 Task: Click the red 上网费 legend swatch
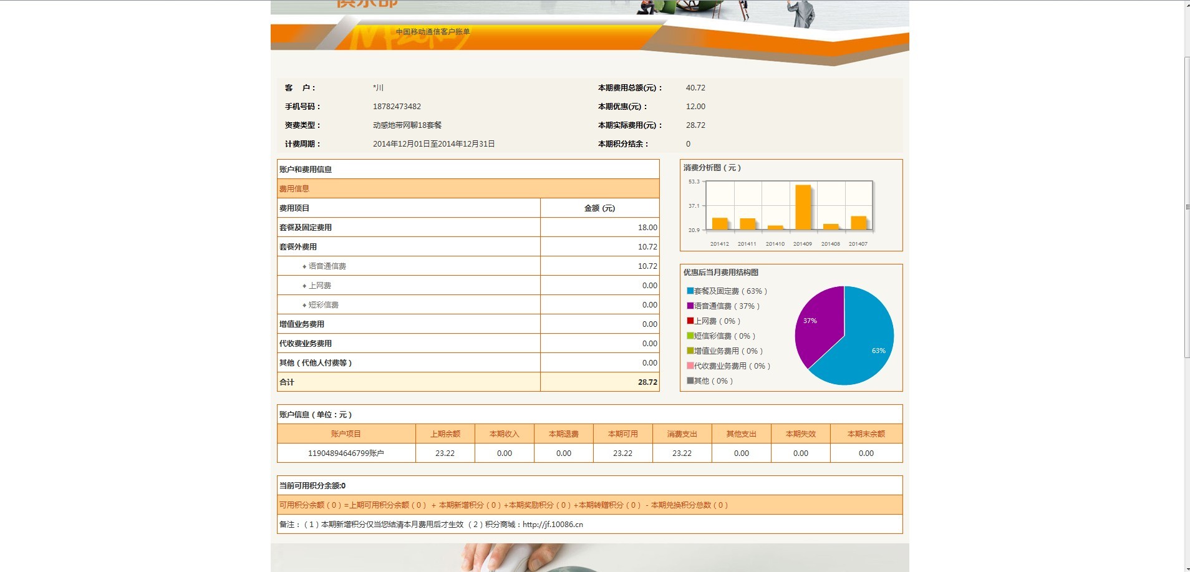[x=690, y=321]
